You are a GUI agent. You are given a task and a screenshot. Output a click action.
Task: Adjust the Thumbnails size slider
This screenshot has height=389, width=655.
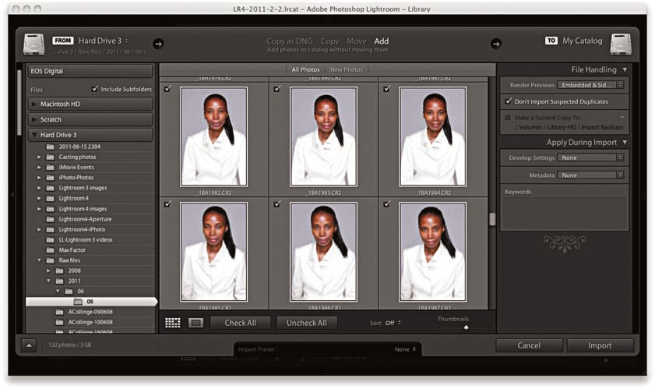[x=467, y=327]
